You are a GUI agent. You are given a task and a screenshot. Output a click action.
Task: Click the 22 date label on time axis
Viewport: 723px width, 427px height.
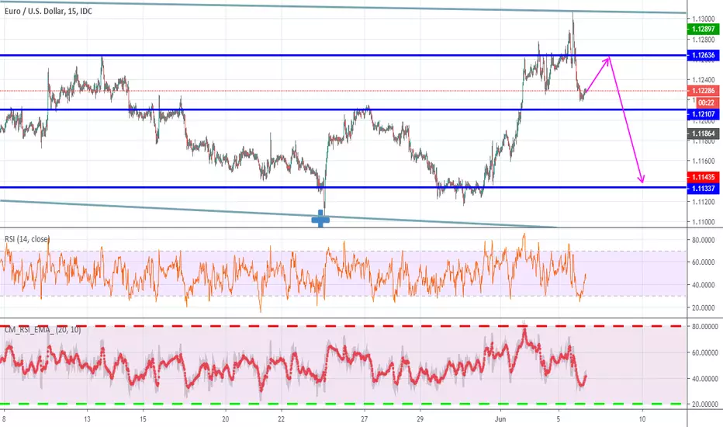click(x=282, y=419)
